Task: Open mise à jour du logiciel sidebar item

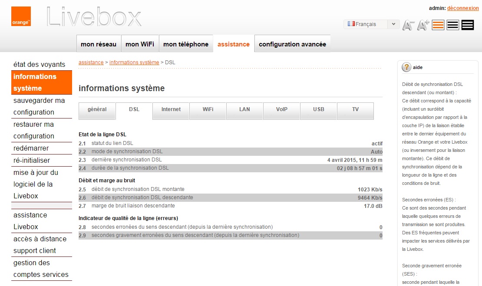Action: coord(42,184)
